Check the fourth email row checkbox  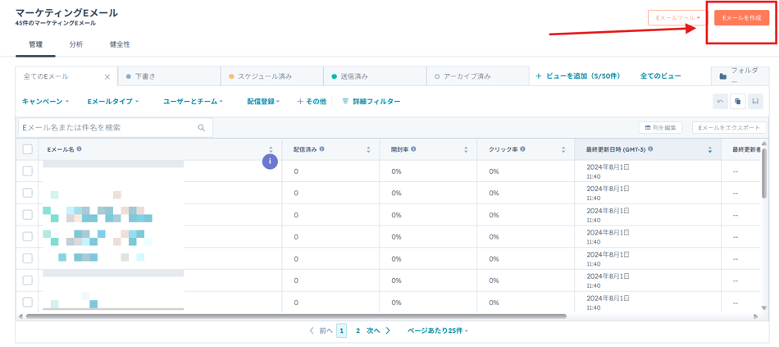27,236
